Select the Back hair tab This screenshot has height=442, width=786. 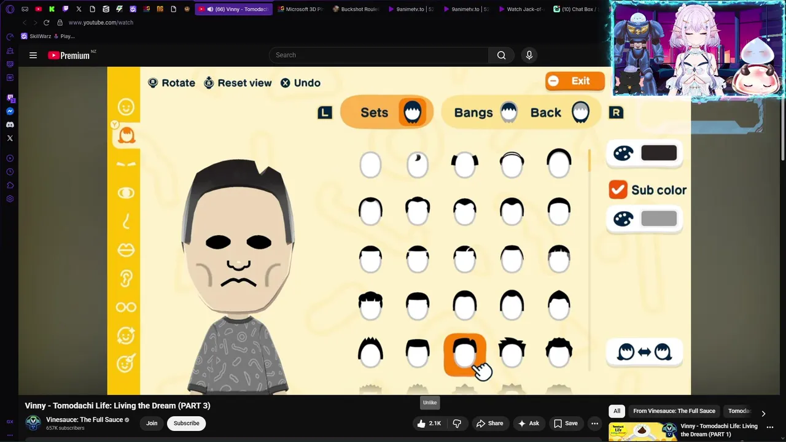tap(559, 112)
